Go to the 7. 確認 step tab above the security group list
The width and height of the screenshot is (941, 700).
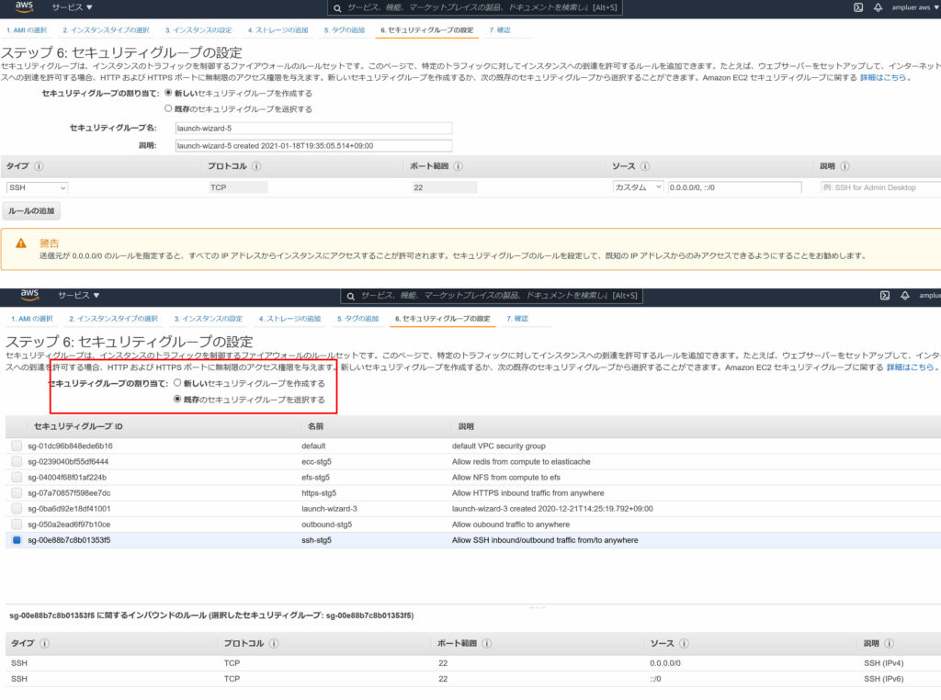520,319
